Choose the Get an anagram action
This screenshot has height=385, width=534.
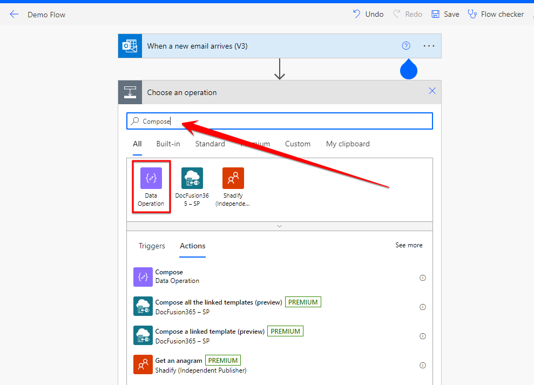[x=280, y=365]
